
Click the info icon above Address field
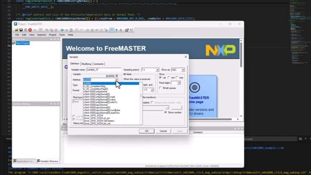tap(116, 76)
